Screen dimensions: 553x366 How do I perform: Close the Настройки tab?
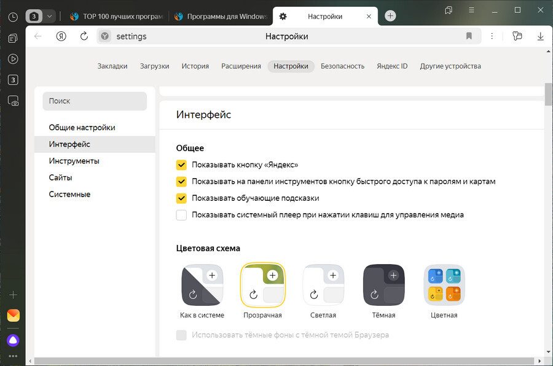coord(369,16)
